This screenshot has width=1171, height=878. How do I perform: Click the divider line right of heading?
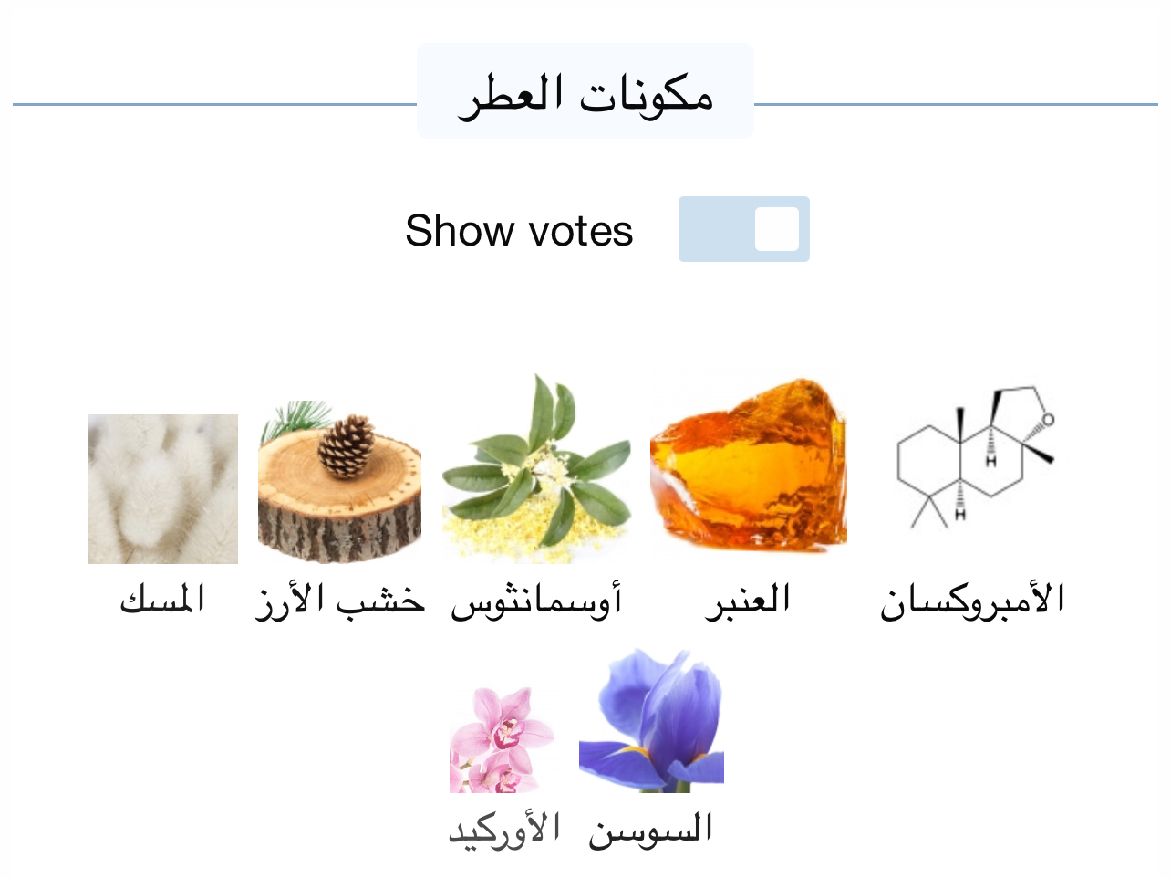pyautogui.click(x=956, y=104)
